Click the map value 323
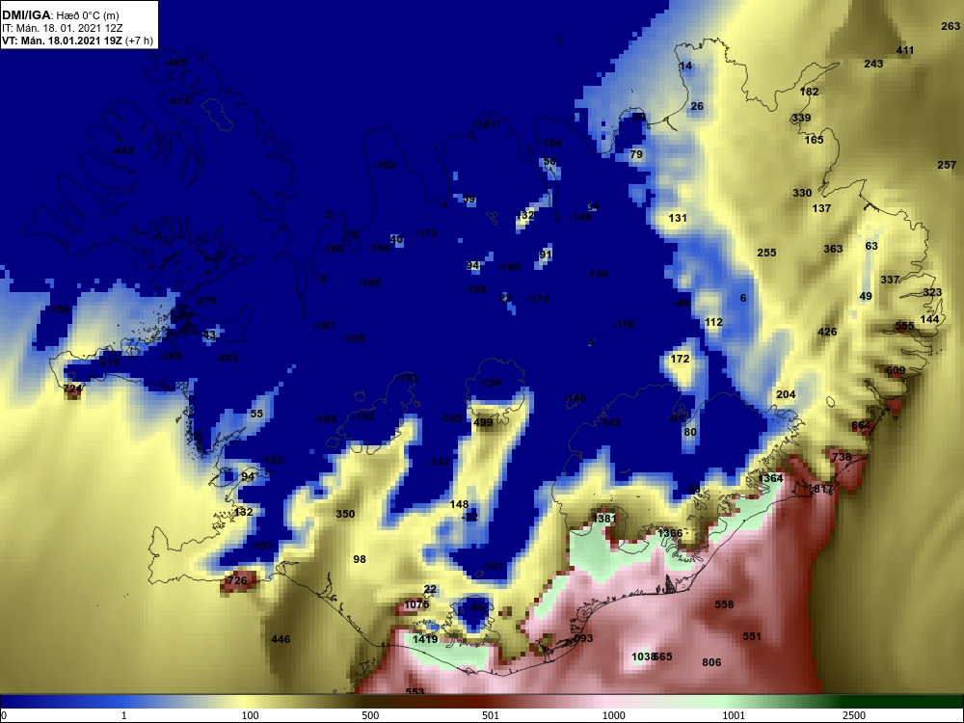 [x=932, y=292]
